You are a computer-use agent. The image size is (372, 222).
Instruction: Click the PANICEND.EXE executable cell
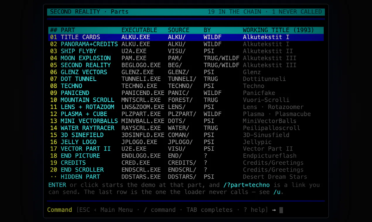[143, 93]
